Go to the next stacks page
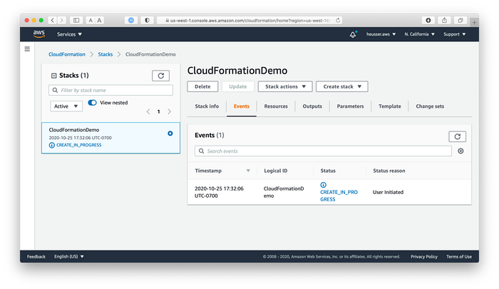499x289 pixels. [170, 111]
